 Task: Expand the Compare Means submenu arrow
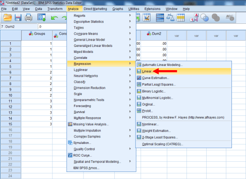point(130,33)
